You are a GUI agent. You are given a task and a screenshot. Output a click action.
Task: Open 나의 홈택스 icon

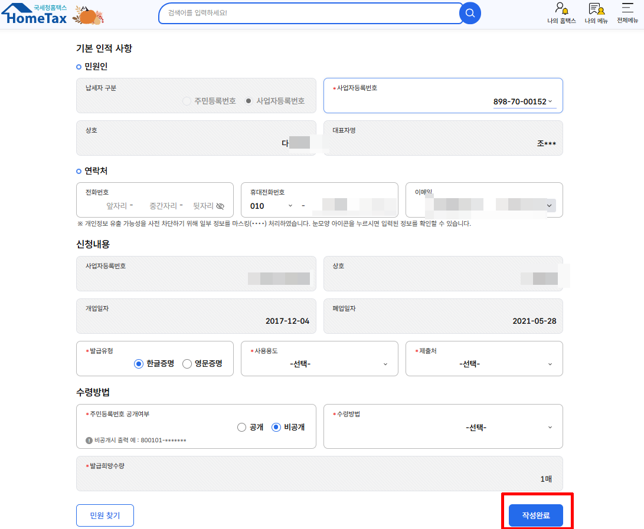pos(561,13)
